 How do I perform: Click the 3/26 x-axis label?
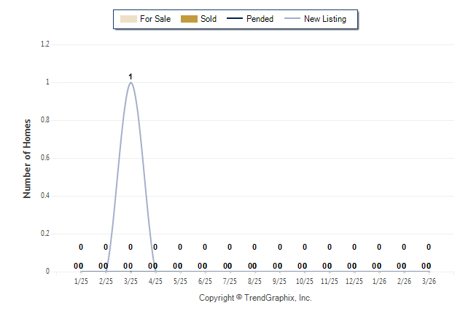(429, 281)
